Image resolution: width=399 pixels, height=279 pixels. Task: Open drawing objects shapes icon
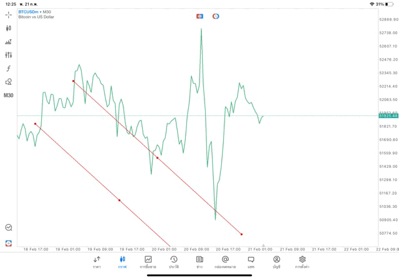pos(9,82)
